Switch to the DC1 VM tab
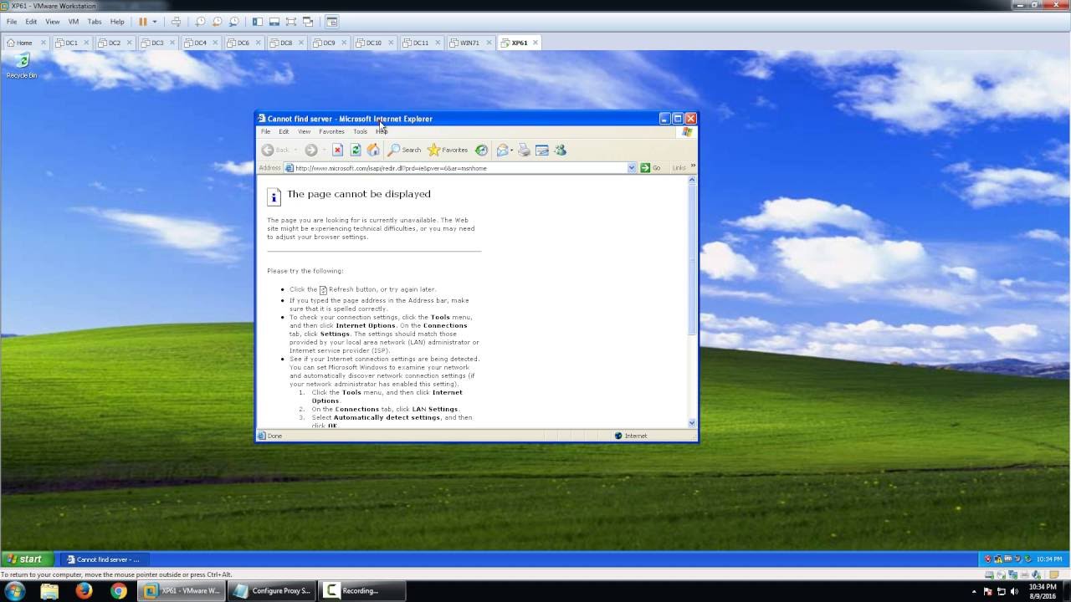 click(71, 43)
